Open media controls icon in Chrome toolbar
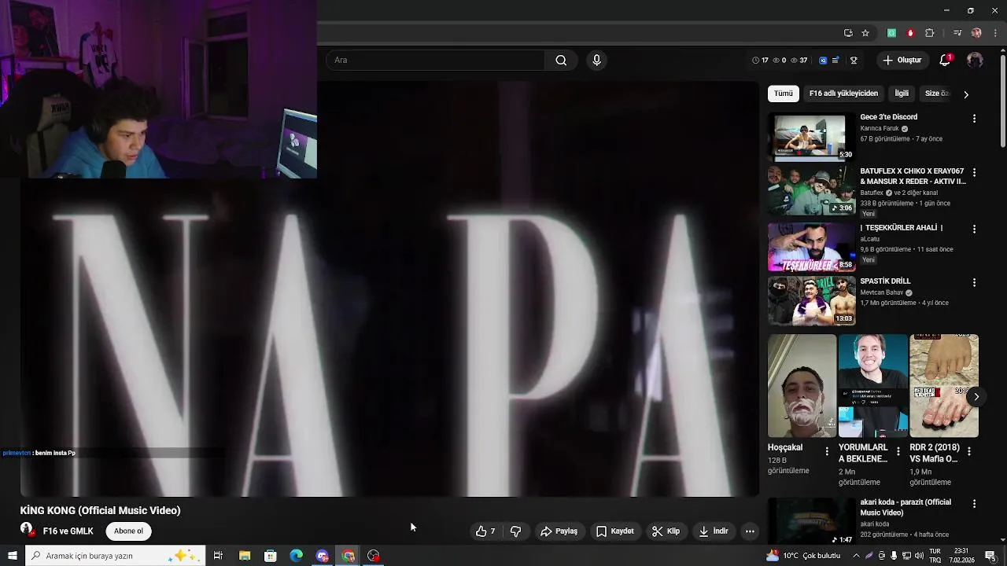Image resolution: width=1007 pixels, height=566 pixels. [x=957, y=33]
